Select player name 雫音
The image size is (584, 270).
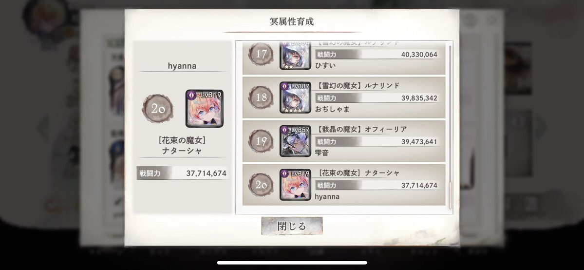click(322, 153)
